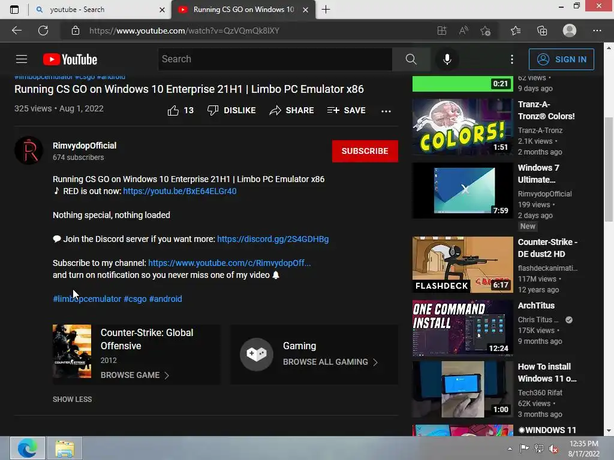
Task: Open Edge Settings and more menu
Action: (x=597, y=31)
